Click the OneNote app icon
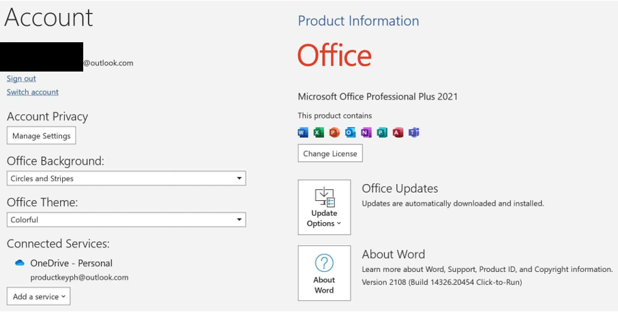 pyautogui.click(x=366, y=133)
